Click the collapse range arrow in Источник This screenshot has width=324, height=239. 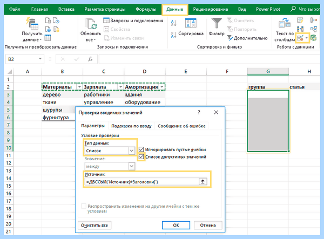tap(202, 182)
